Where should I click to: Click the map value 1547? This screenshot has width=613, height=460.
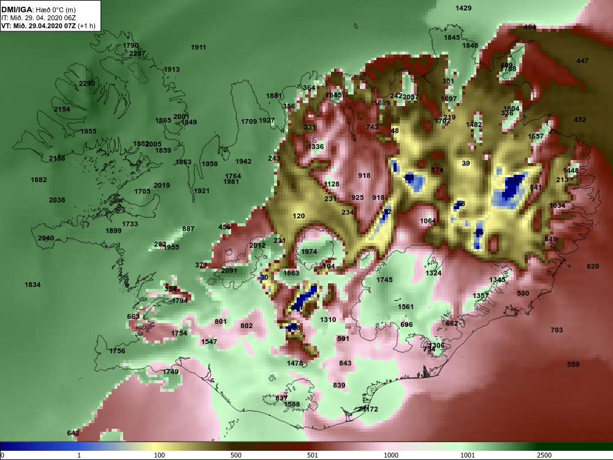(x=209, y=342)
